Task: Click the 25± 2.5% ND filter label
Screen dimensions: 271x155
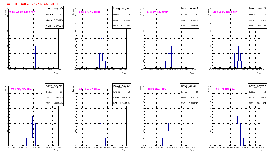Action: click(x=225, y=12)
